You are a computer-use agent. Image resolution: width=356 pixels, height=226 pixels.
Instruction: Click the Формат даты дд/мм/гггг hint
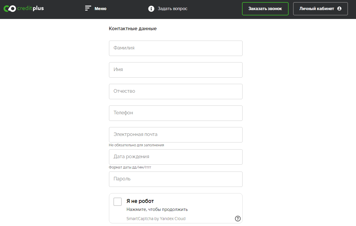click(x=130, y=167)
